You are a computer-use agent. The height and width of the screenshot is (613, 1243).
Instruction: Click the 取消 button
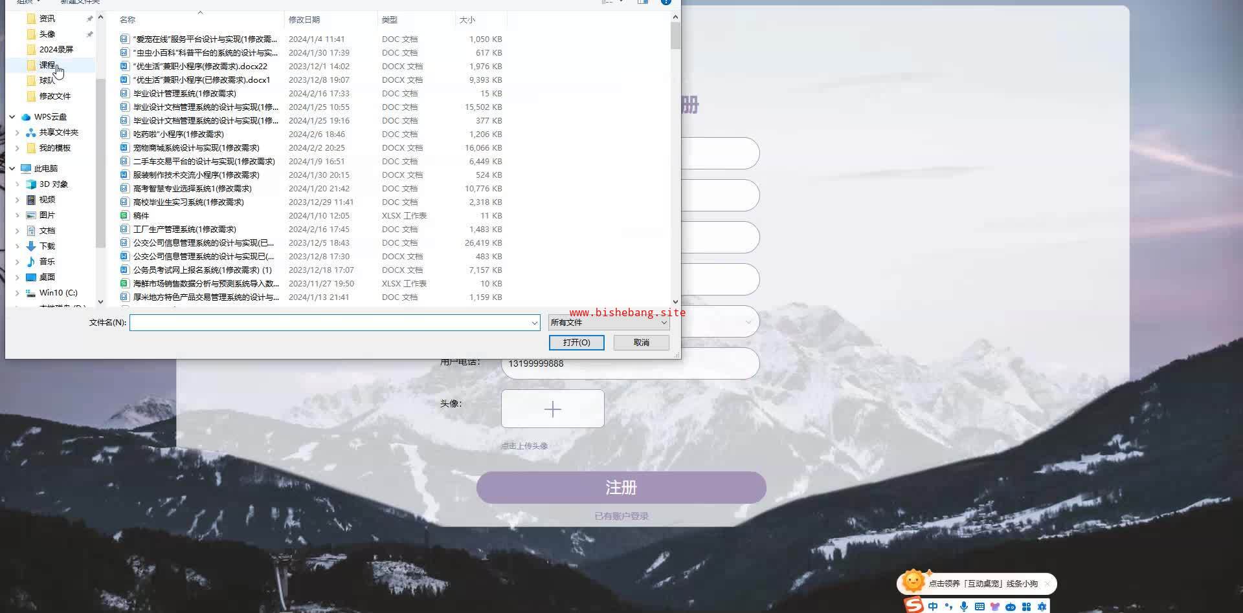tap(641, 343)
